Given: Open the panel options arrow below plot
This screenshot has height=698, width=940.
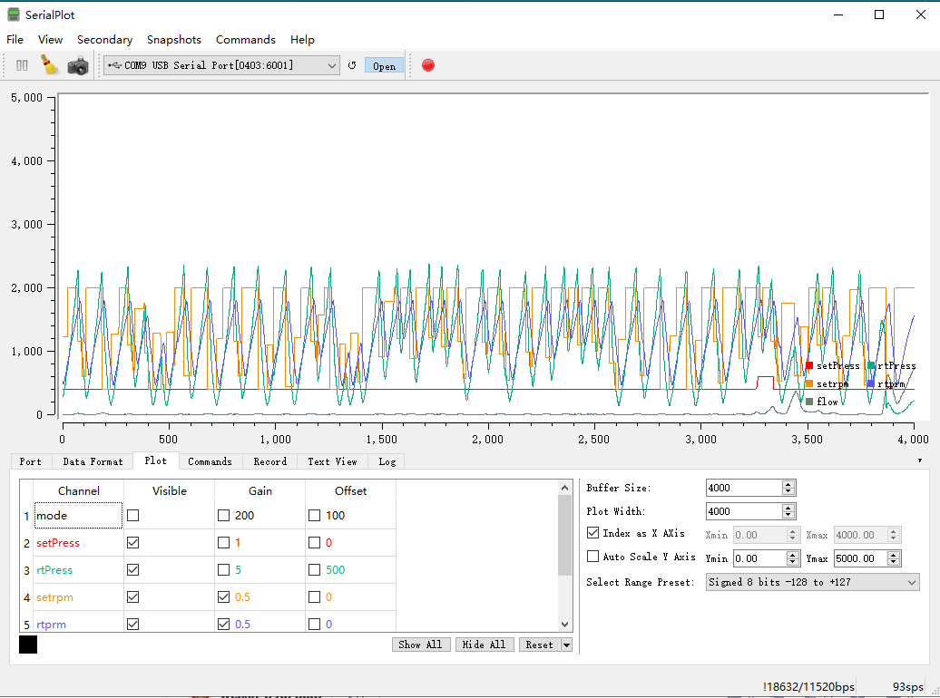Looking at the screenshot, I should tap(920, 460).
